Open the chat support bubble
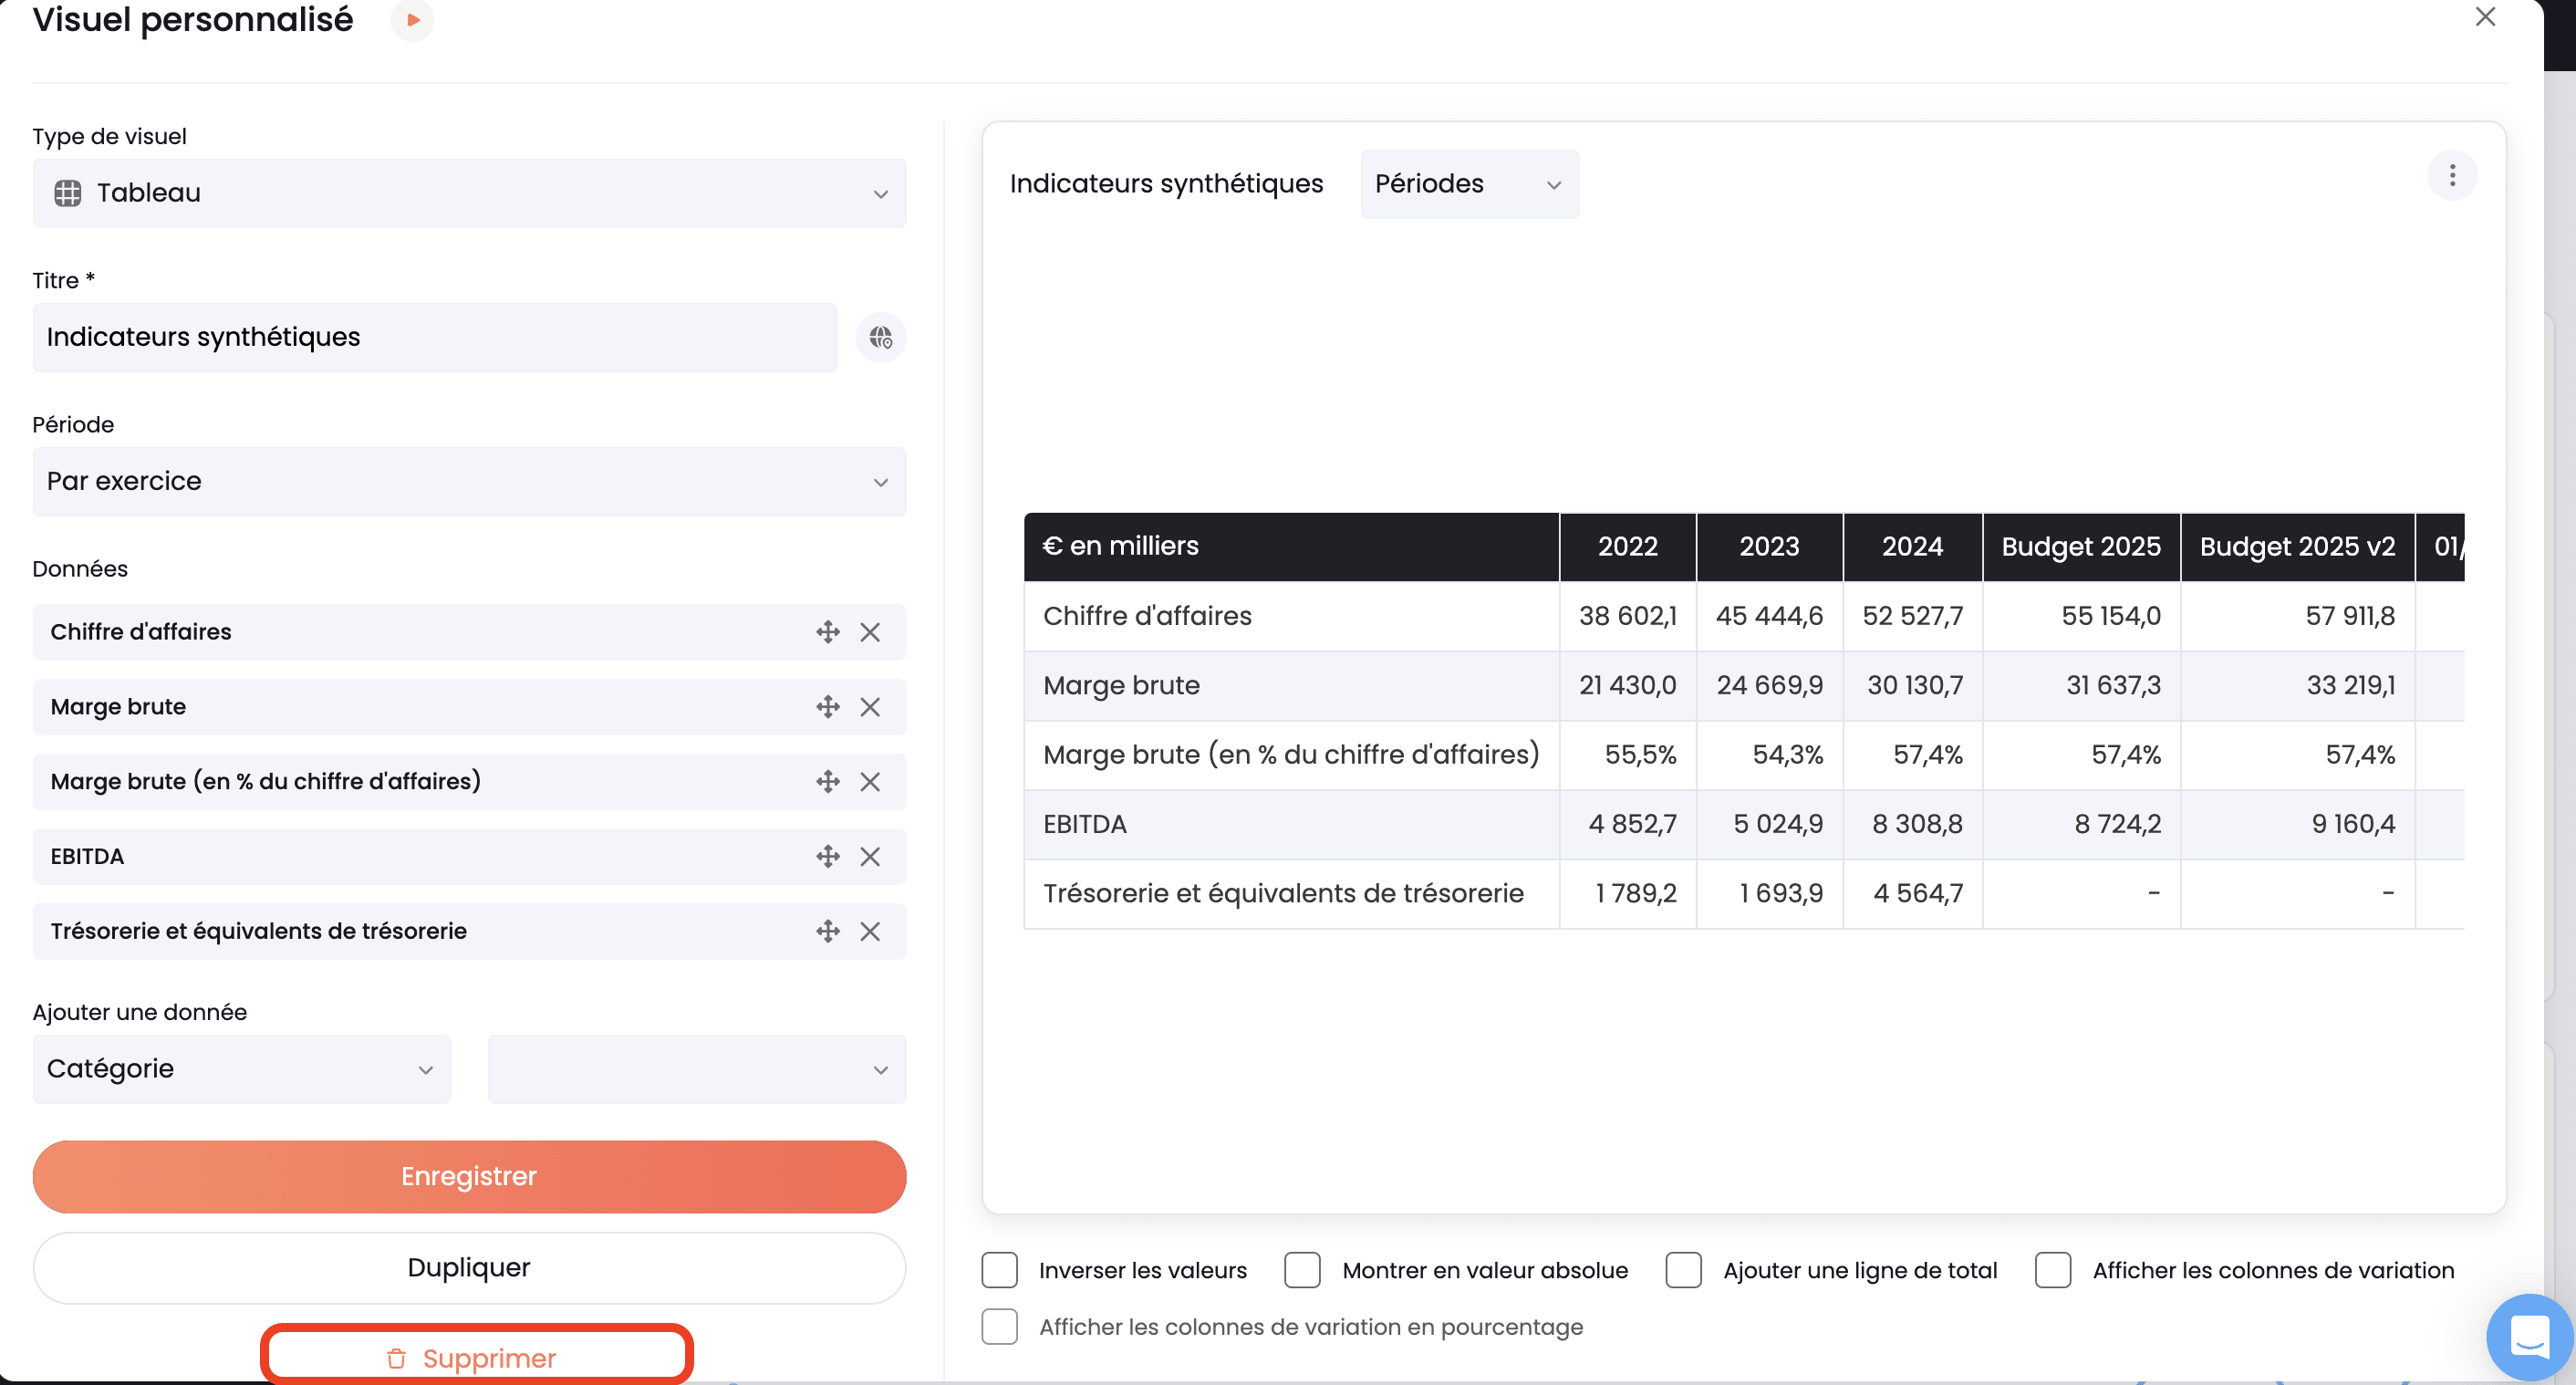Viewport: 2576px width, 1385px height. [x=2529, y=1337]
